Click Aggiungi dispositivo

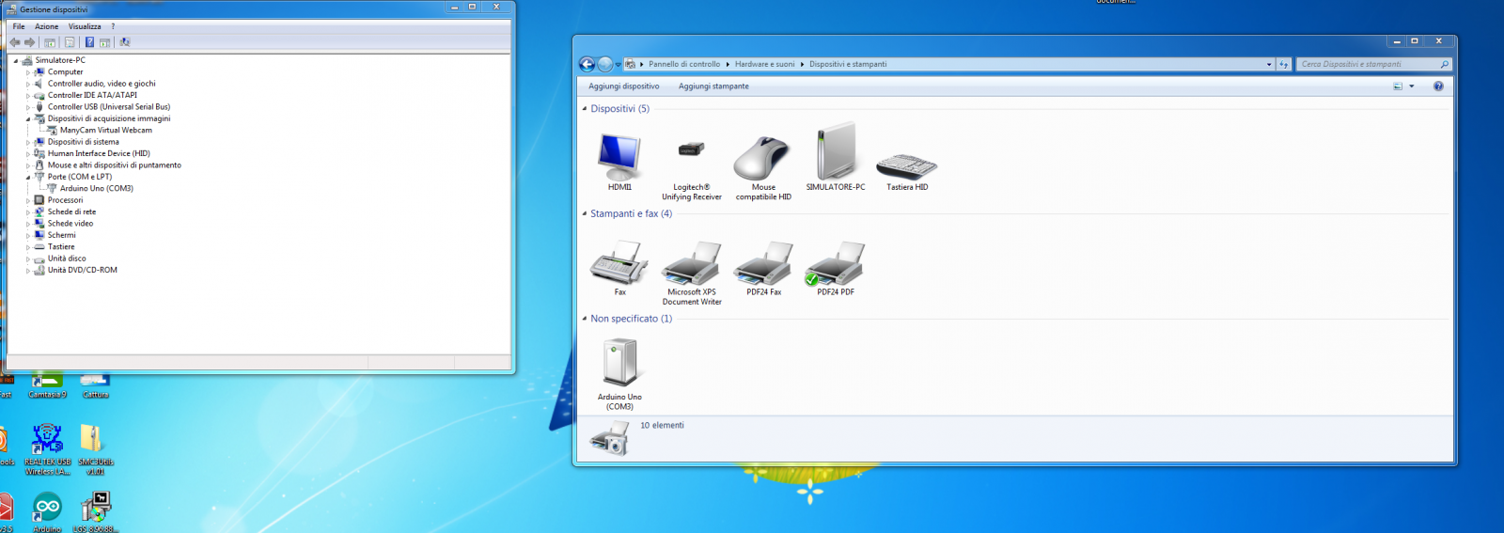[624, 86]
